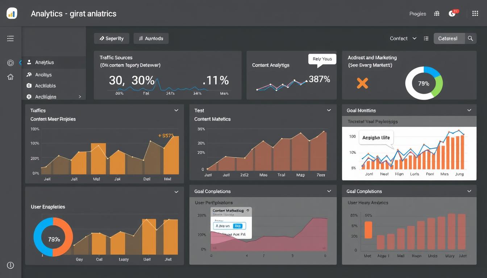487x278 pixels.
Task: Click the circular target icon in left rail
Action: pos(11,63)
